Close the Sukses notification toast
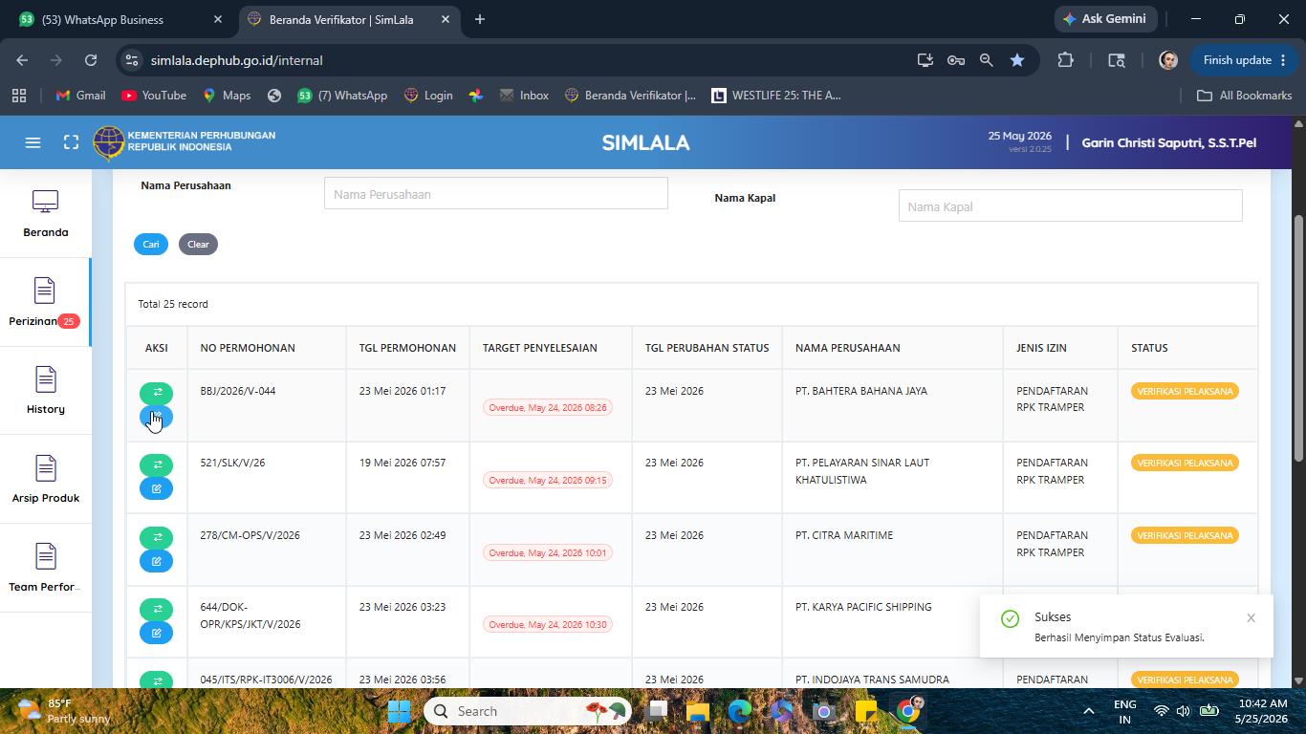This screenshot has width=1306, height=734. point(1251,617)
